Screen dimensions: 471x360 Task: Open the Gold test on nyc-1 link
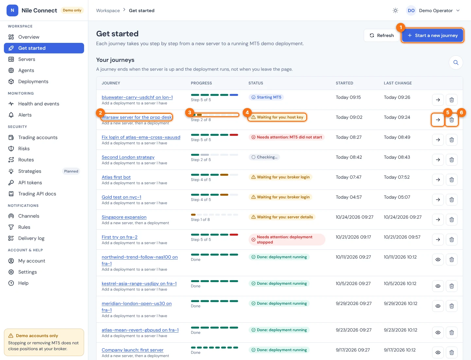(x=121, y=197)
